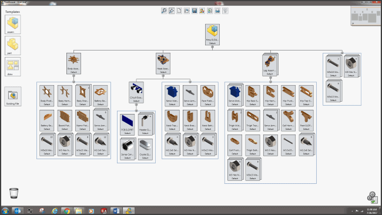Viewport: 382px width, 215px height.
Task: Click the Existing File folder icon
Action: pyautogui.click(x=13, y=96)
